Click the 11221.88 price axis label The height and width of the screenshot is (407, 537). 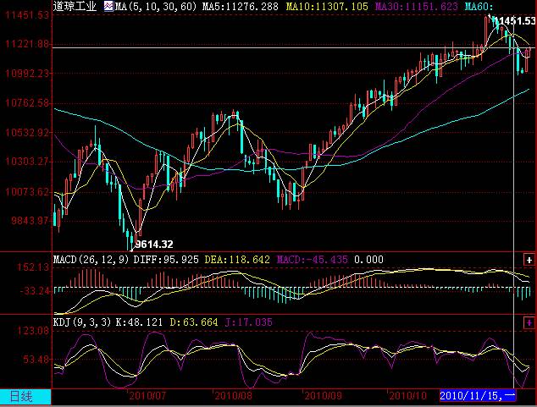coord(27,44)
